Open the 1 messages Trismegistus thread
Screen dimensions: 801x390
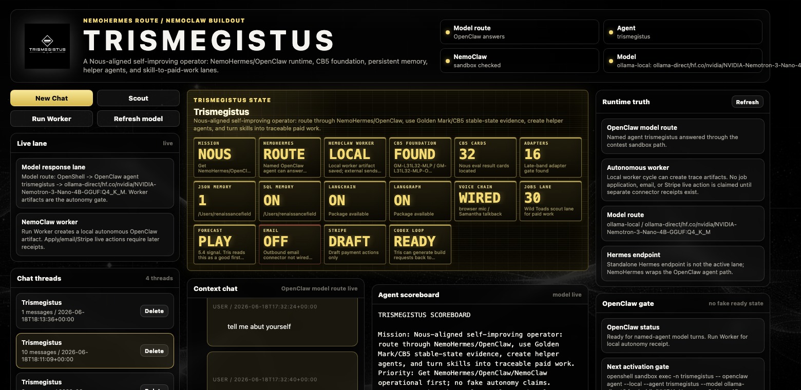click(94, 311)
